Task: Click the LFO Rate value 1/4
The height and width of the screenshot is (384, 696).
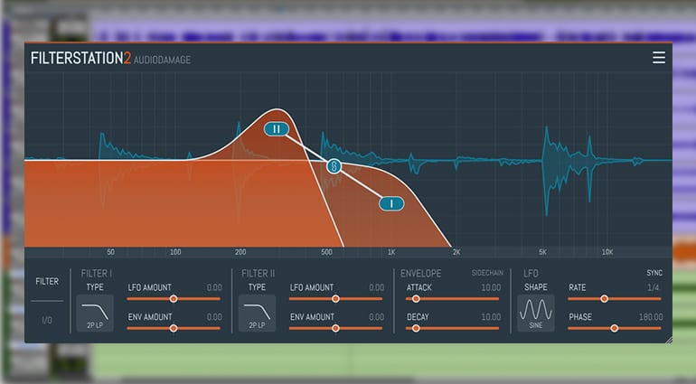Action: (654, 287)
